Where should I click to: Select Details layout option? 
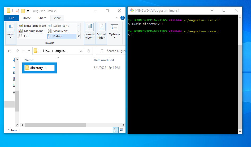62,36
